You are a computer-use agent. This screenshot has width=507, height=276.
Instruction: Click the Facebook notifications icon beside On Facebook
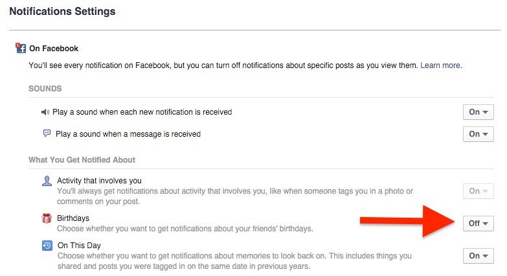(21, 48)
